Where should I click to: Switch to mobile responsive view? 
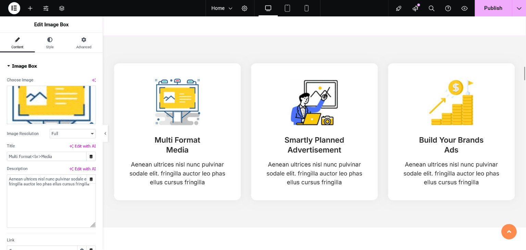(x=306, y=8)
